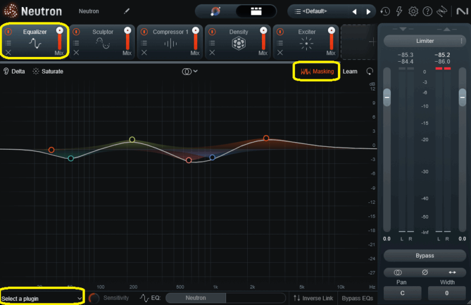Open the Limiter options menu dots
Image resolution: width=471 pixels, height=305 pixels.
(462, 41)
